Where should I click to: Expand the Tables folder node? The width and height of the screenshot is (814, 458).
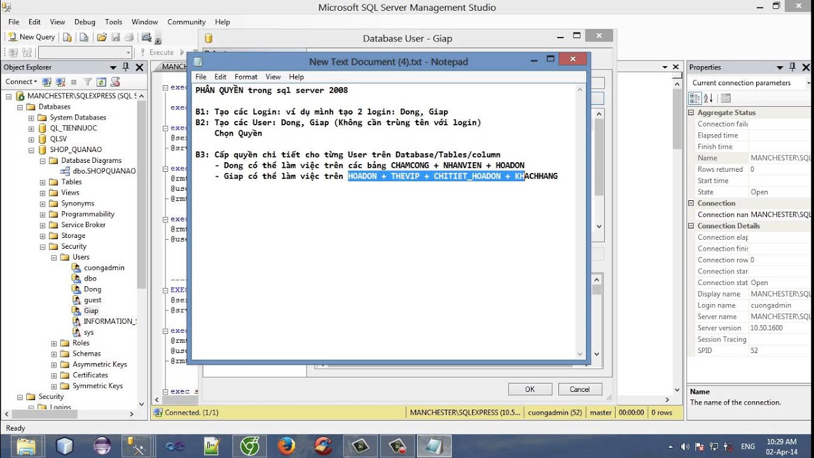(43, 182)
